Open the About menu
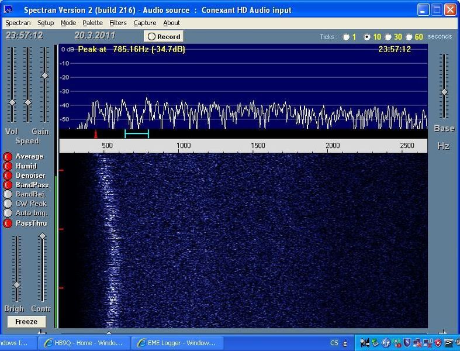The image size is (460, 351). (172, 23)
